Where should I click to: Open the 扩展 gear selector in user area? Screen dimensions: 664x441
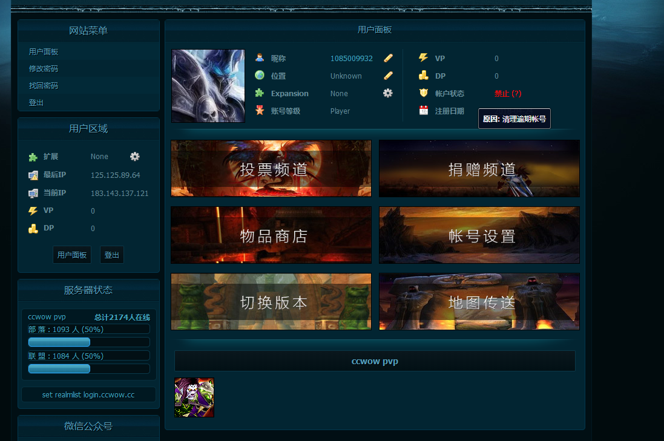tap(134, 156)
